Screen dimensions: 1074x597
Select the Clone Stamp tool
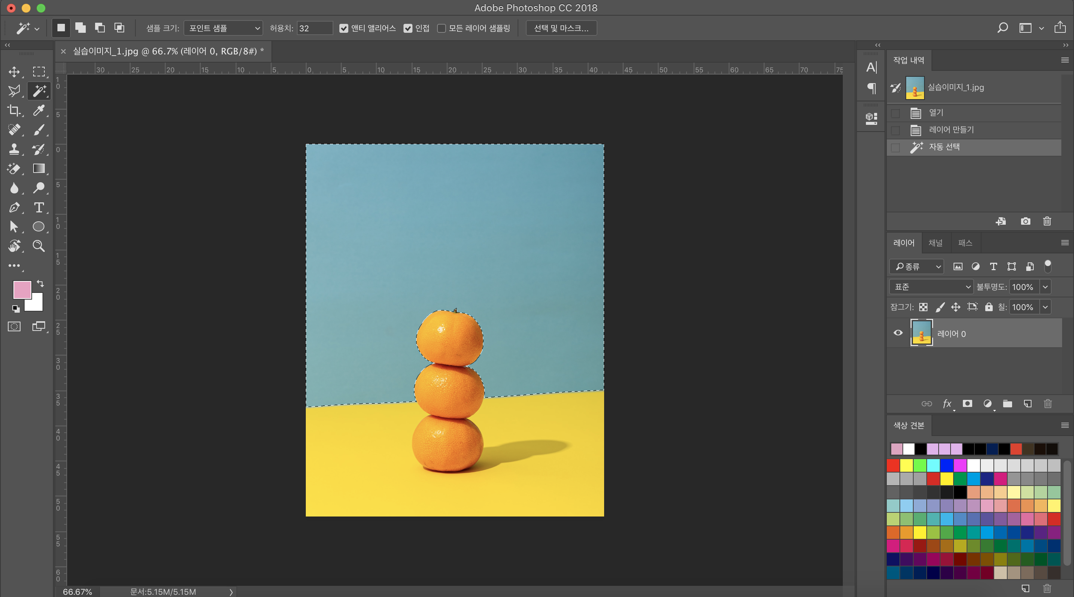(x=14, y=149)
